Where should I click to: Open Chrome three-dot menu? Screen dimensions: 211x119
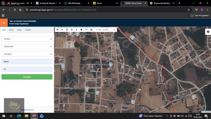coord(207,10)
